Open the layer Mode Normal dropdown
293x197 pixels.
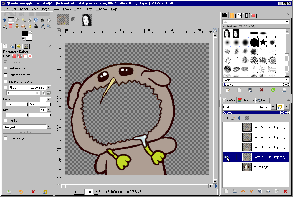point(273,107)
